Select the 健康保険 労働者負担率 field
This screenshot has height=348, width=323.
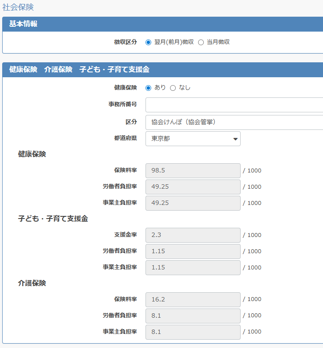coord(193,187)
